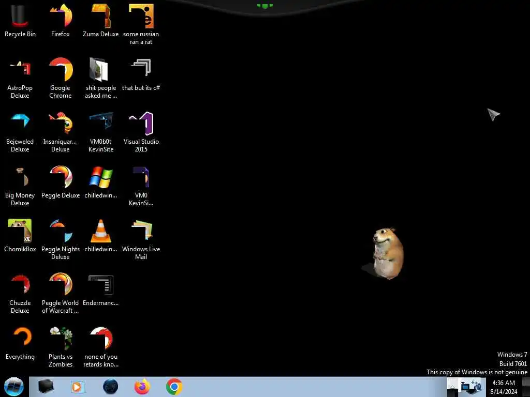Launch Firefox from the taskbar

[142, 387]
